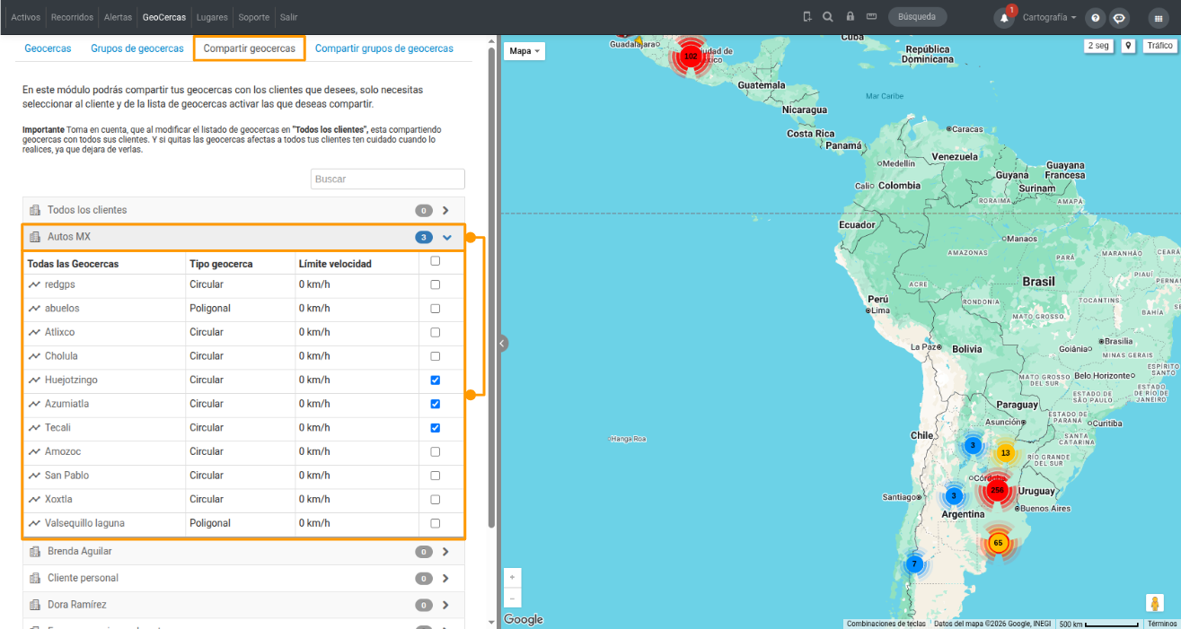Open the Mapa map type dropdown
Viewport: 1181px width, 629px height.
tap(524, 51)
